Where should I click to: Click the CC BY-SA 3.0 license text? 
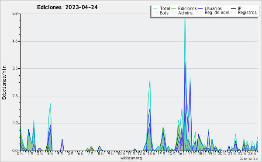[248, 158]
